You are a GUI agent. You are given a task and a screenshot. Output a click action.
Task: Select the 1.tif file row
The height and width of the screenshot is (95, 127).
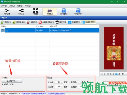50,30
